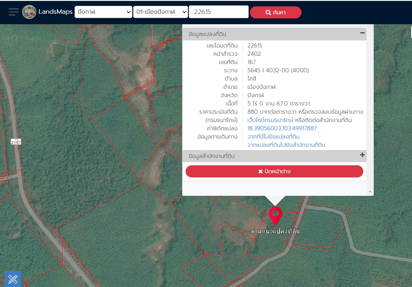Collapse ข้อมูลแปลงที่ดิน panel with minus icon

(x=362, y=32)
